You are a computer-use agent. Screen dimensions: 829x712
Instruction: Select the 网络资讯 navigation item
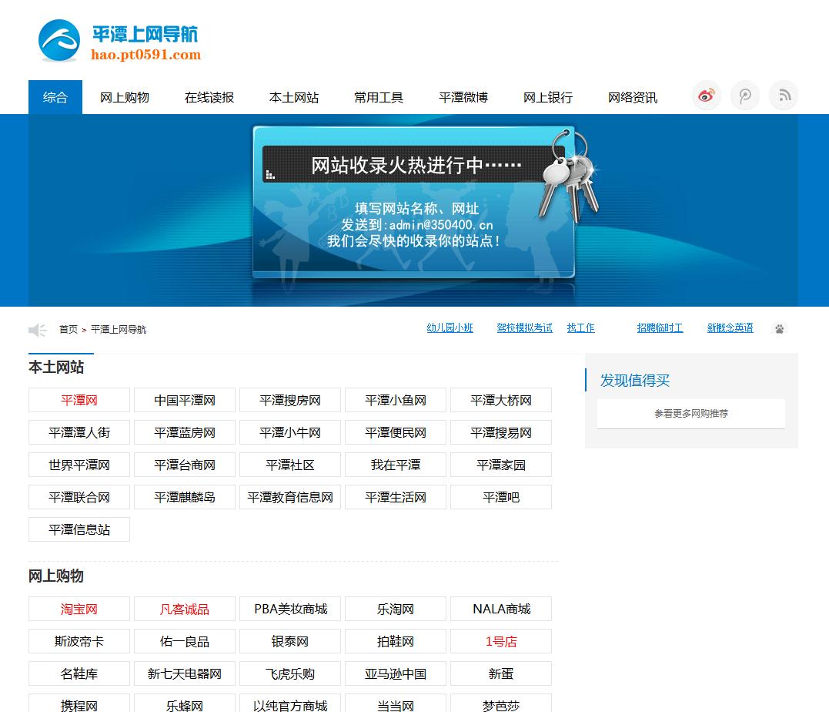point(632,96)
